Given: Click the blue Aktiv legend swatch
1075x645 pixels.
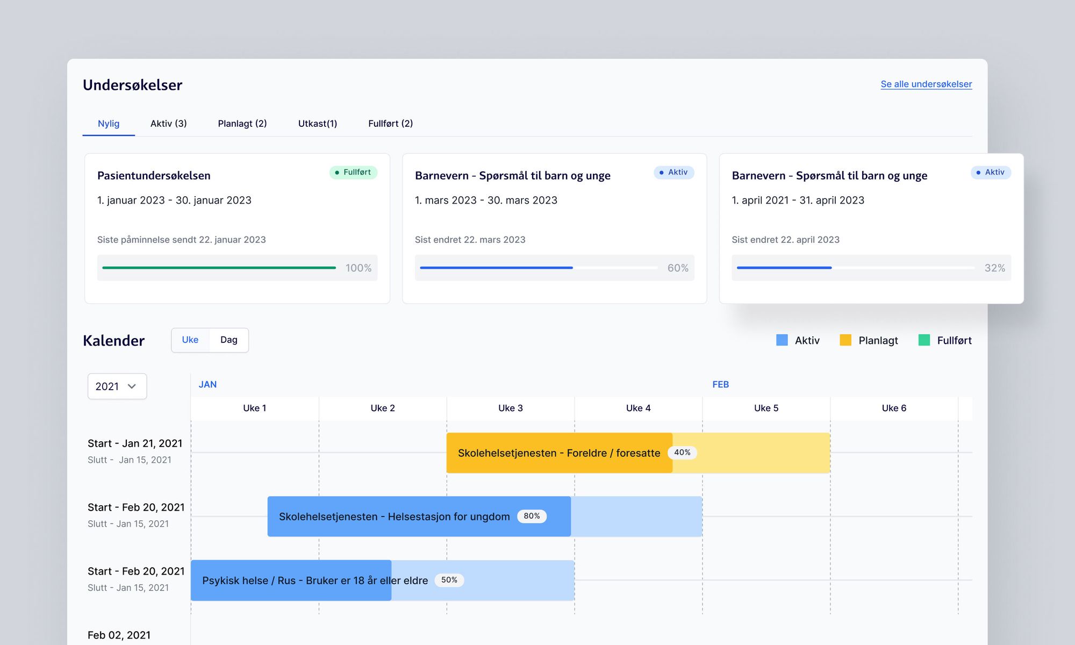Looking at the screenshot, I should 782,340.
